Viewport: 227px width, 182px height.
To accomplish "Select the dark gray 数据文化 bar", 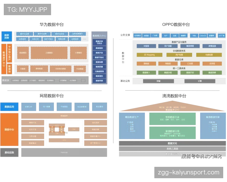I will (x=173, y=143).
